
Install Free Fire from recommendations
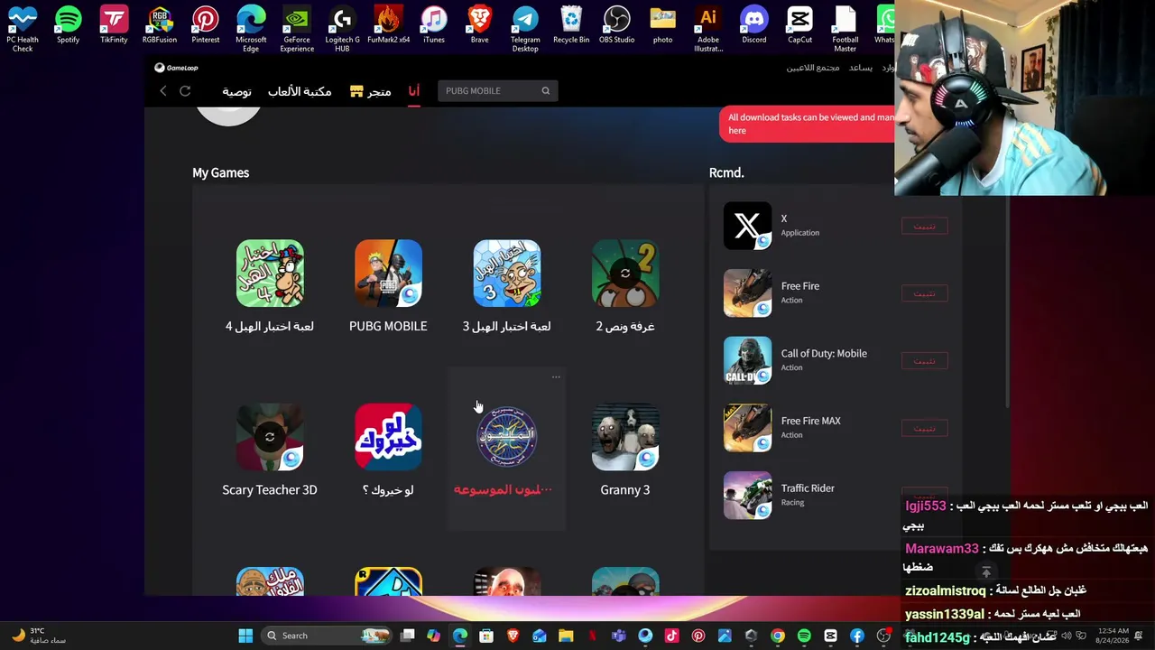925,294
